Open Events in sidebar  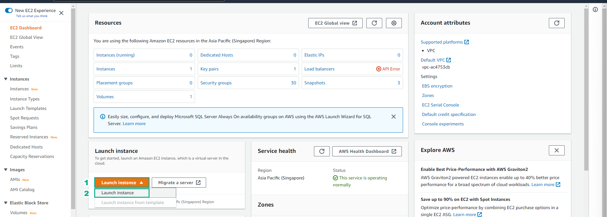click(17, 47)
